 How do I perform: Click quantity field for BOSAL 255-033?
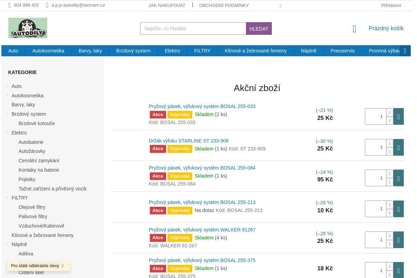376,116
